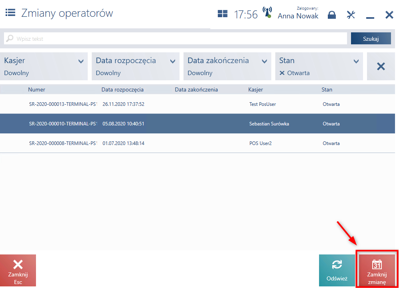
Task: Sort by Data rozpoczęcia column header
Action: 122,89
